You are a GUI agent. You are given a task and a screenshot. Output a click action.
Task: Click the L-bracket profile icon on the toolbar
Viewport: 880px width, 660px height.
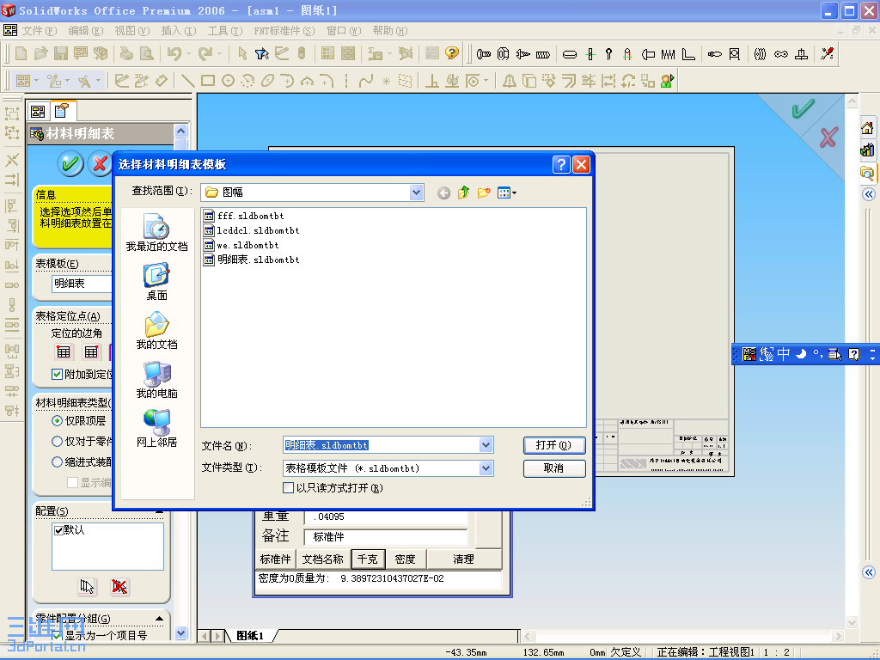point(688,54)
